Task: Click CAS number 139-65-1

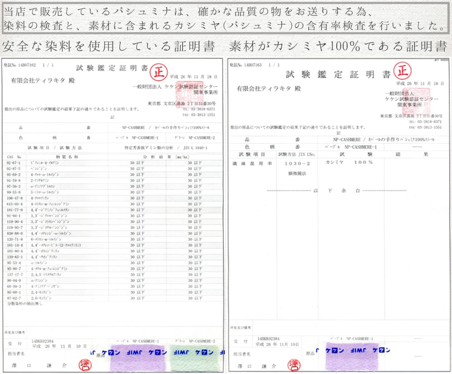Action: 14,257
